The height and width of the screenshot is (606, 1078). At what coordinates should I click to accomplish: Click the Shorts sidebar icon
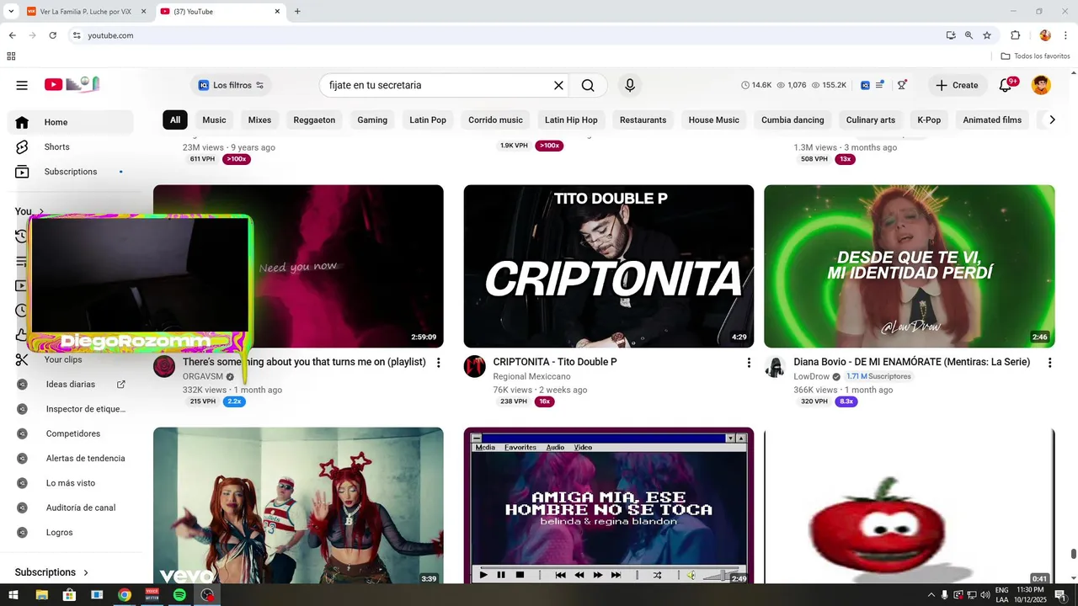pyautogui.click(x=22, y=146)
